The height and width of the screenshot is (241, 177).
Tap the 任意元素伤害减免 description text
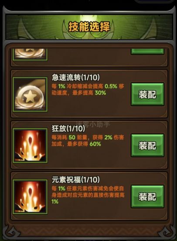pos(88,195)
